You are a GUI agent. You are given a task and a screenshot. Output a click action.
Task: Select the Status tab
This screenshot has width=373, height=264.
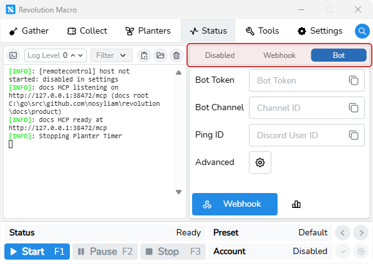208,31
